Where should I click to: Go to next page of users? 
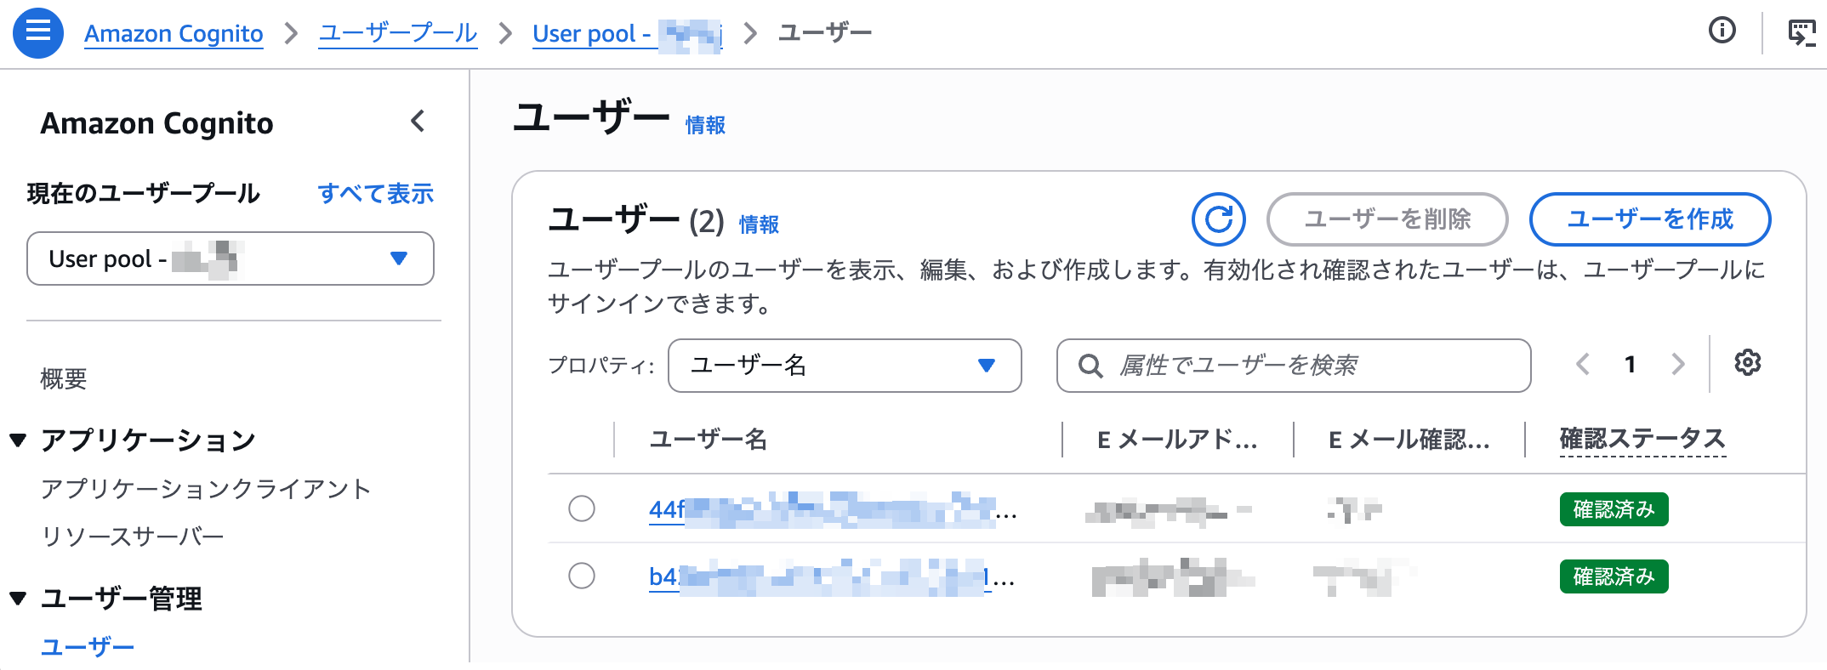point(1677,365)
